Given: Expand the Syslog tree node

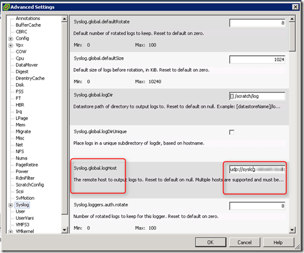Looking at the screenshot, I should click(x=10, y=205).
